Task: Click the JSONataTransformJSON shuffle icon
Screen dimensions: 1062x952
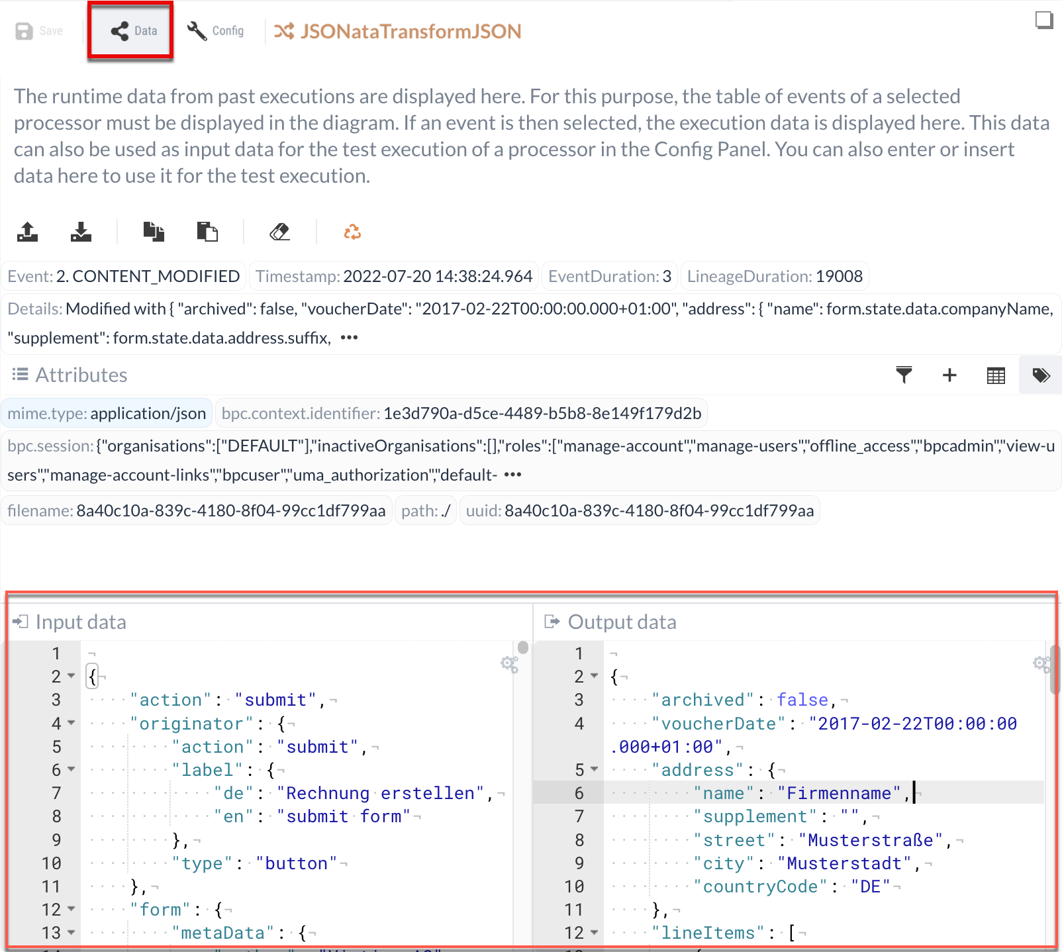Action: pos(284,31)
